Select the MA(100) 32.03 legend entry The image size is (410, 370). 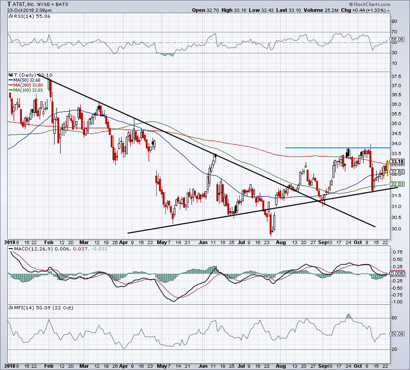pyautogui.click(x=28, y=90)
